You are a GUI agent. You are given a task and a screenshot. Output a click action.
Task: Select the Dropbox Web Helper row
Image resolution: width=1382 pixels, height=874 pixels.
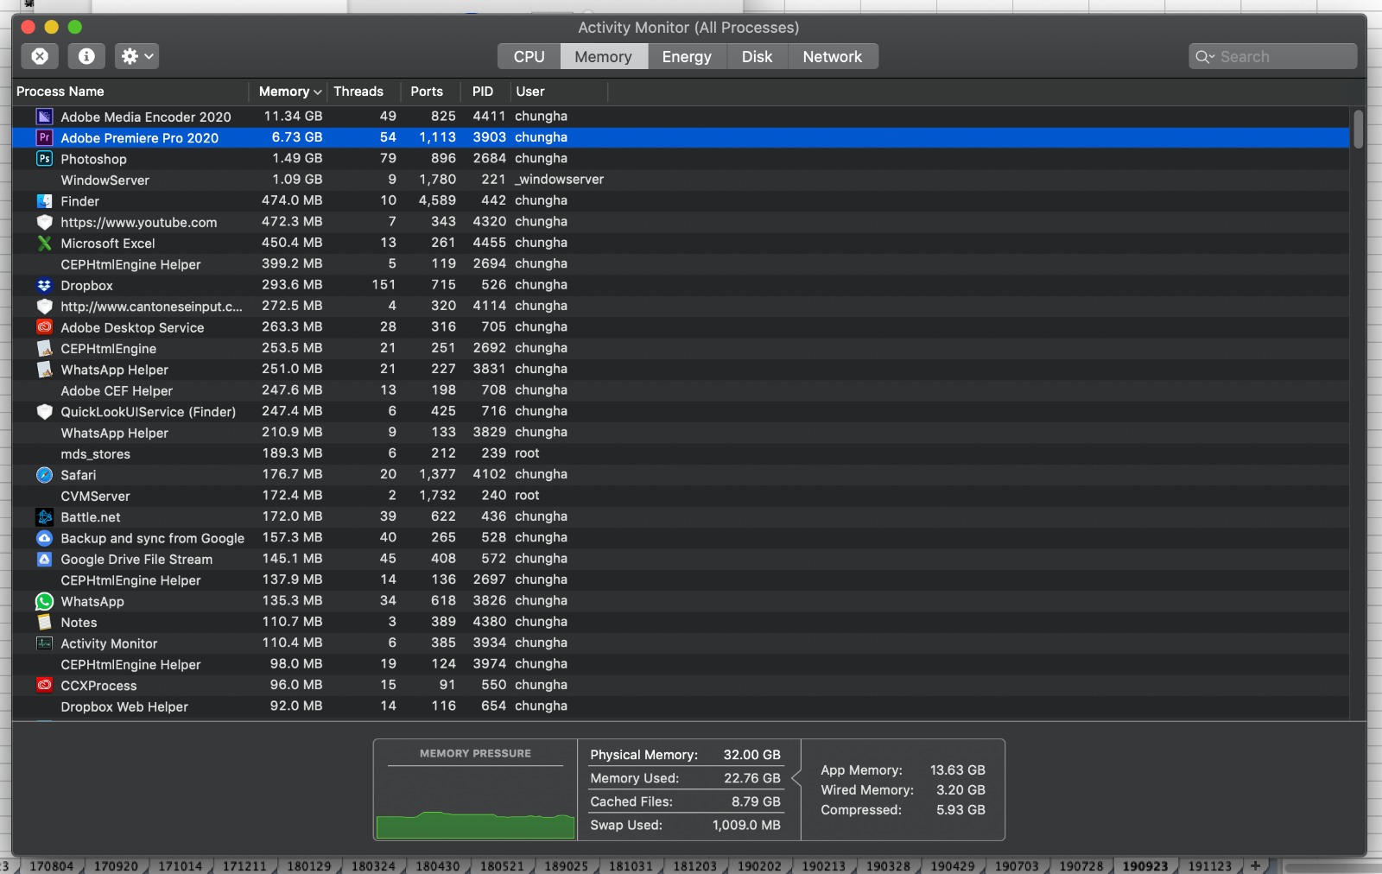tap(681, 706)
